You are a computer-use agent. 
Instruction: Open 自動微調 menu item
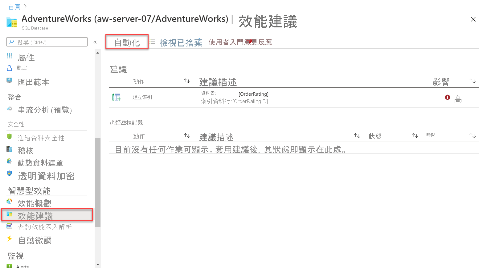35,240
